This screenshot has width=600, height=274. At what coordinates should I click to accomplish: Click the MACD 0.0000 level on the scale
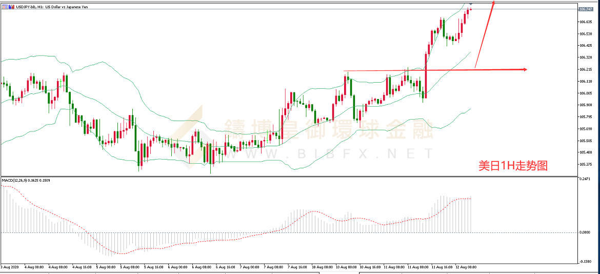[x=586, y=232]
